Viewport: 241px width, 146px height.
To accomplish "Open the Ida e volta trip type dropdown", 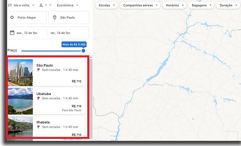I will (21, 5).
